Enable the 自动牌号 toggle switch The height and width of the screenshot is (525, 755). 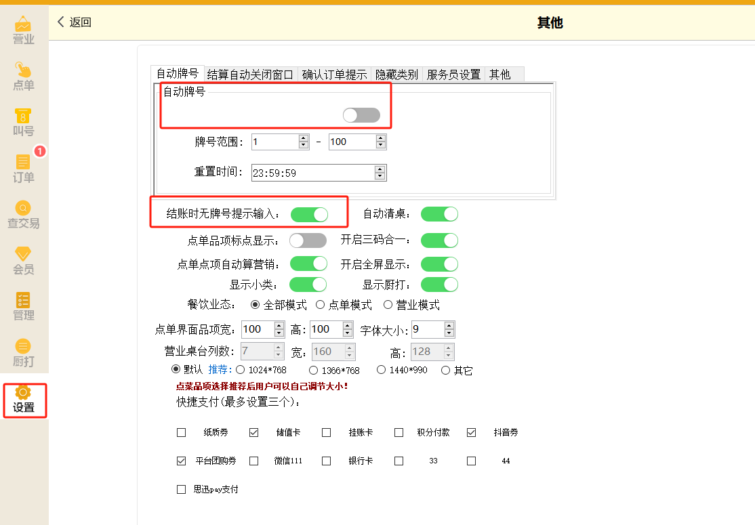[x=361, y=115]
